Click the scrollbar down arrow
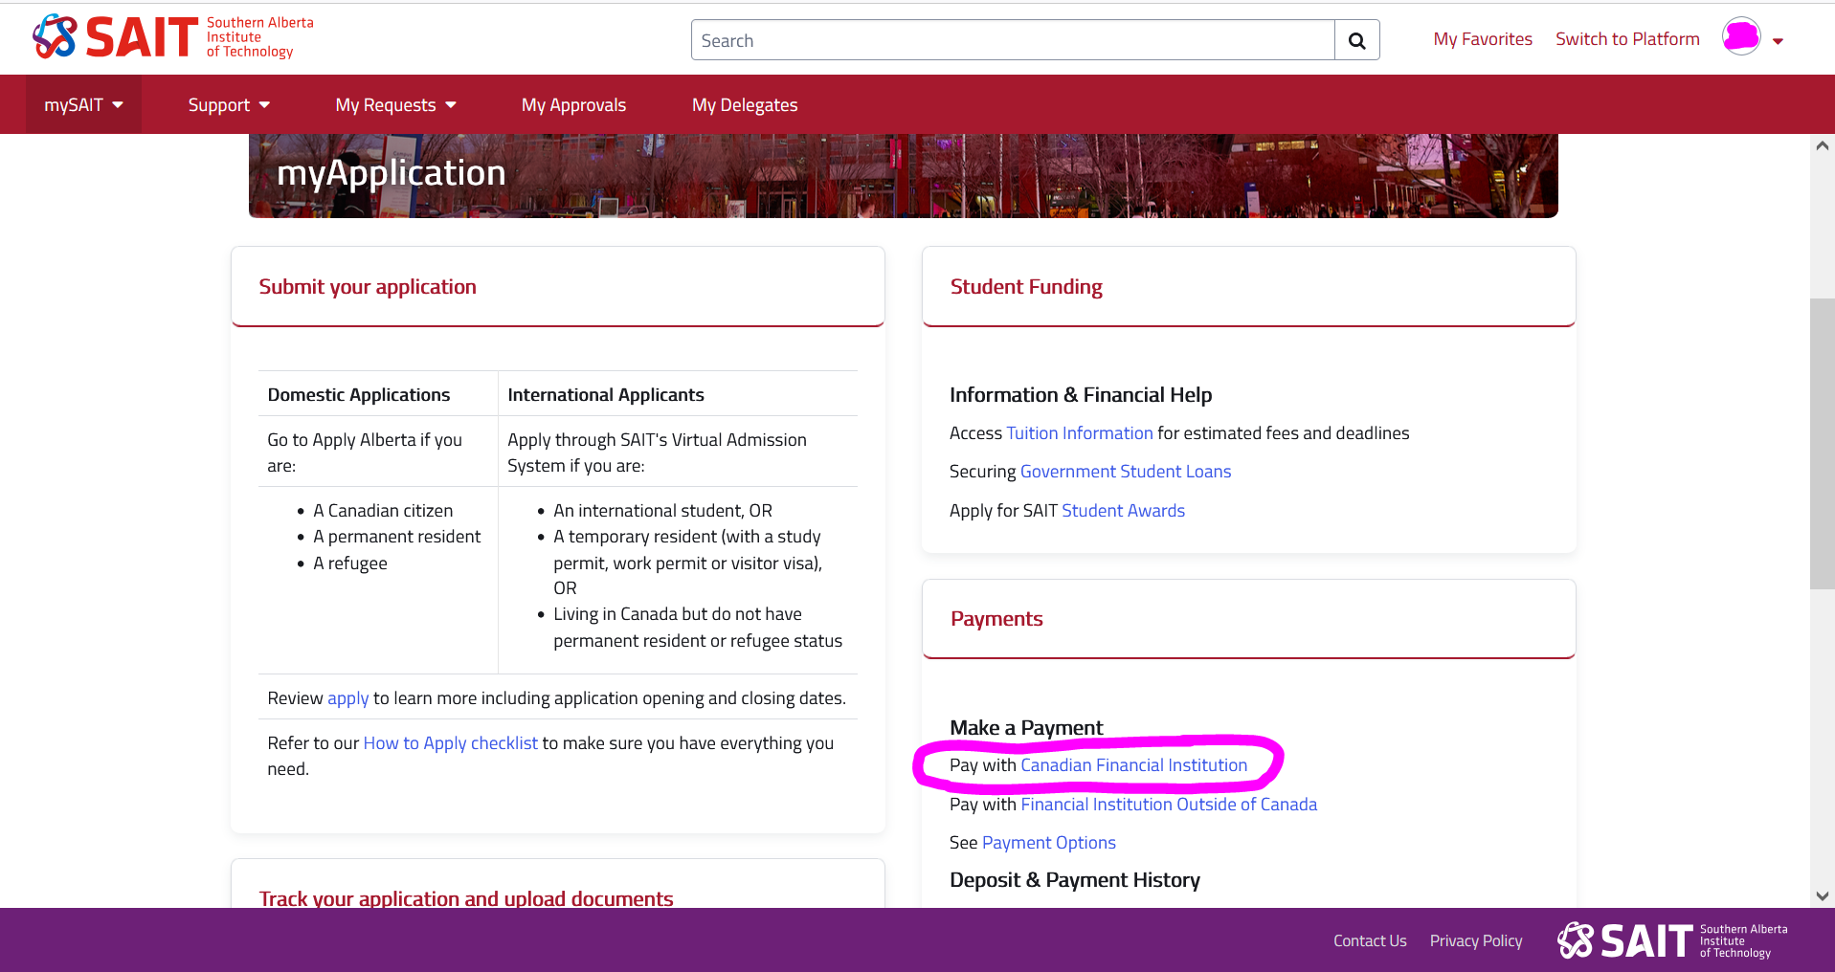 tap(1823, 896)
